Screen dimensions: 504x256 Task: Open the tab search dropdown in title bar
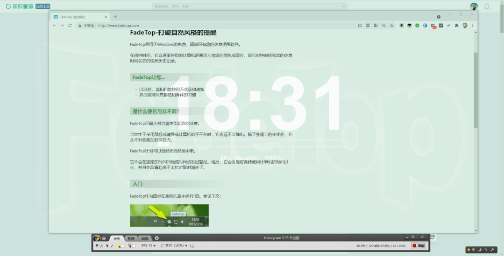(439, 17)
